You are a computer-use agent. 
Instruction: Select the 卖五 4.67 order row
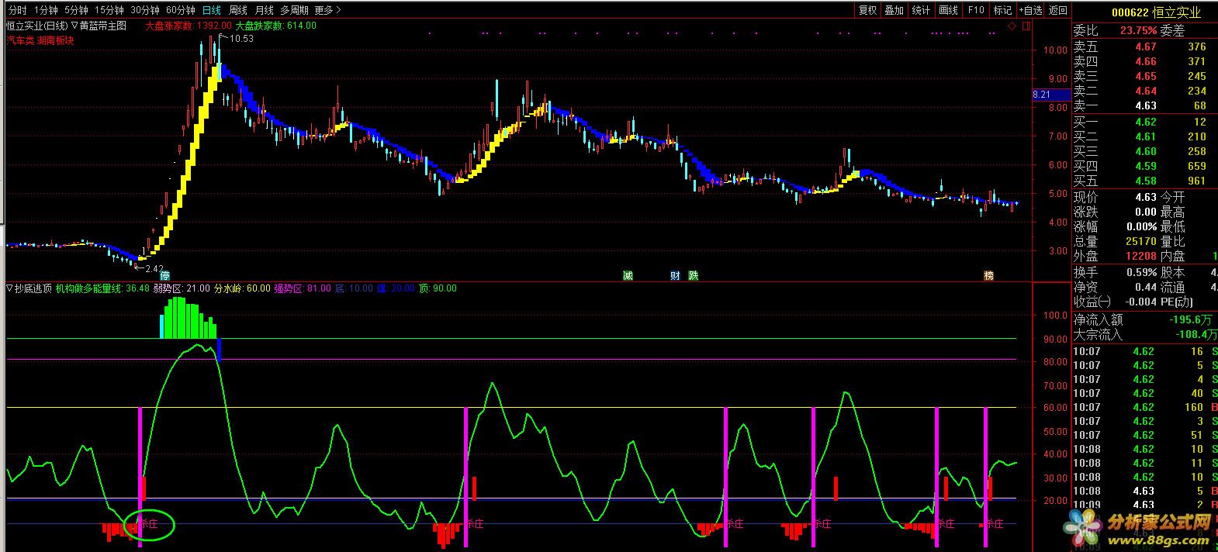pos(1145,47)
